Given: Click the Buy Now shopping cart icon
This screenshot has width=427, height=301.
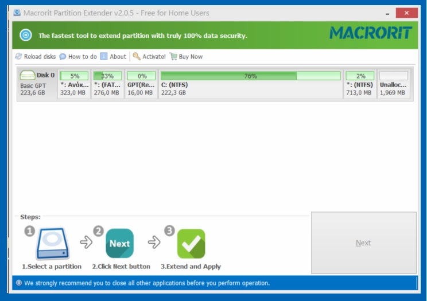Looking at the screenshot, I should (x=173, y=56).
